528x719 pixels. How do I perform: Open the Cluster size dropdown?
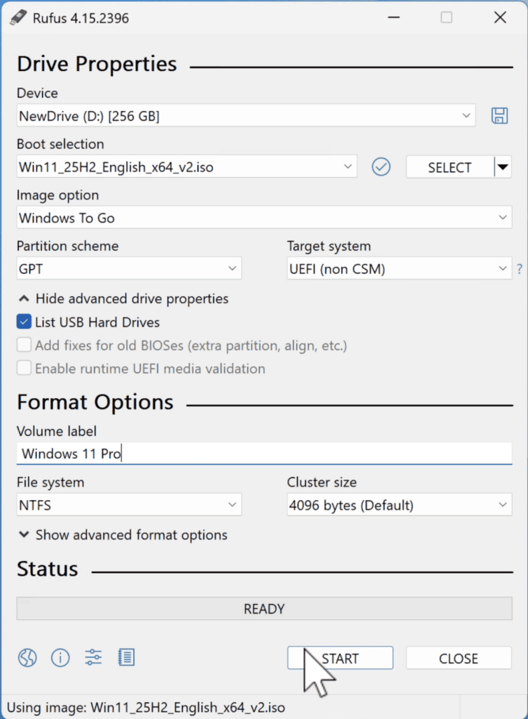[399, 505]
